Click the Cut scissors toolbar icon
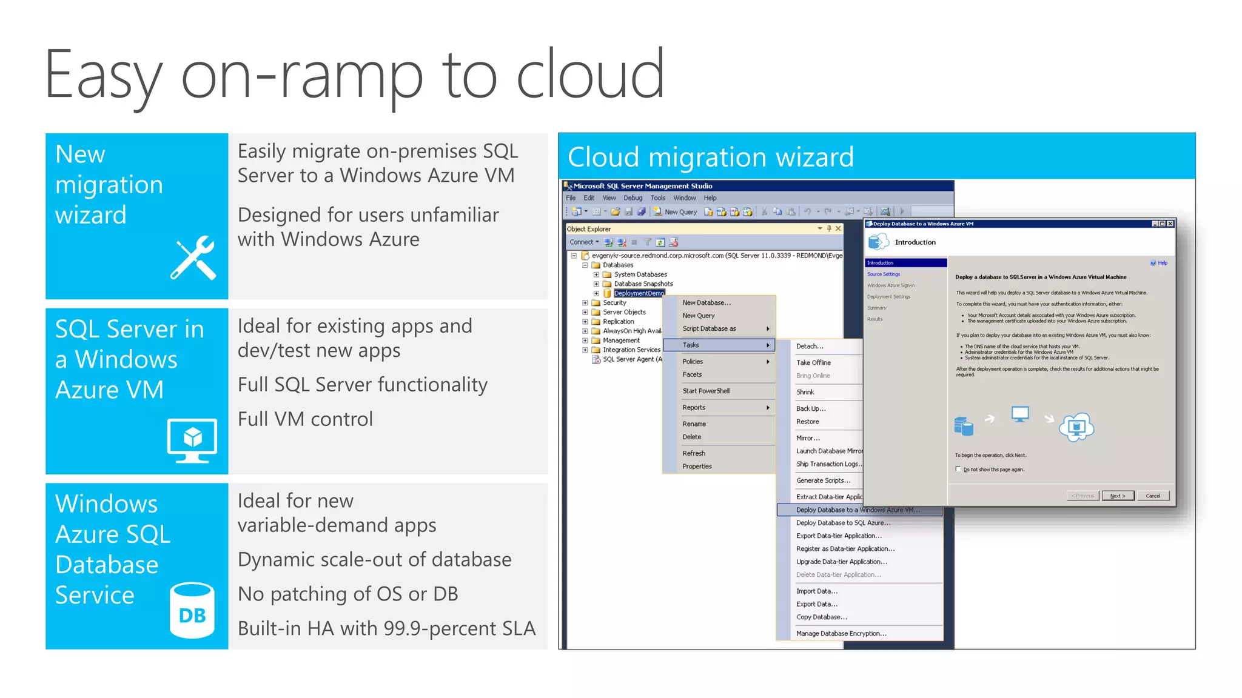 764,212
